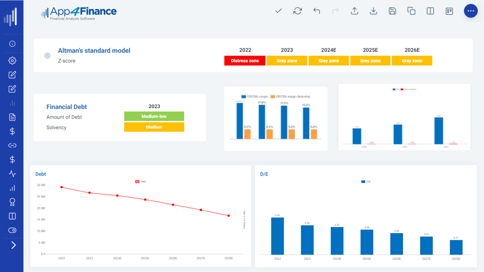This screenshot has height=272, width=484.
Task: Select the 2024E Gray zone label
Action: pyautogui.click(x=328, y=60)
